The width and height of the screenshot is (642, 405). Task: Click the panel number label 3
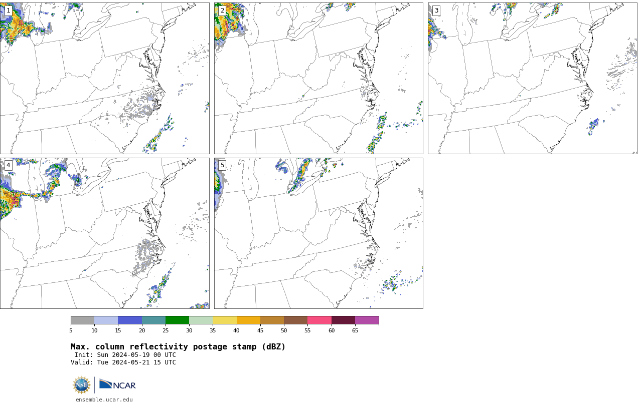(436, 11)
